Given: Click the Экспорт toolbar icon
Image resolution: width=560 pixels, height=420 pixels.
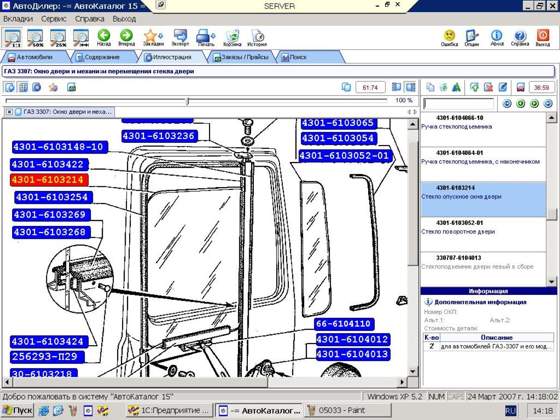Looking at the screenshot, I should coord(180,37).
